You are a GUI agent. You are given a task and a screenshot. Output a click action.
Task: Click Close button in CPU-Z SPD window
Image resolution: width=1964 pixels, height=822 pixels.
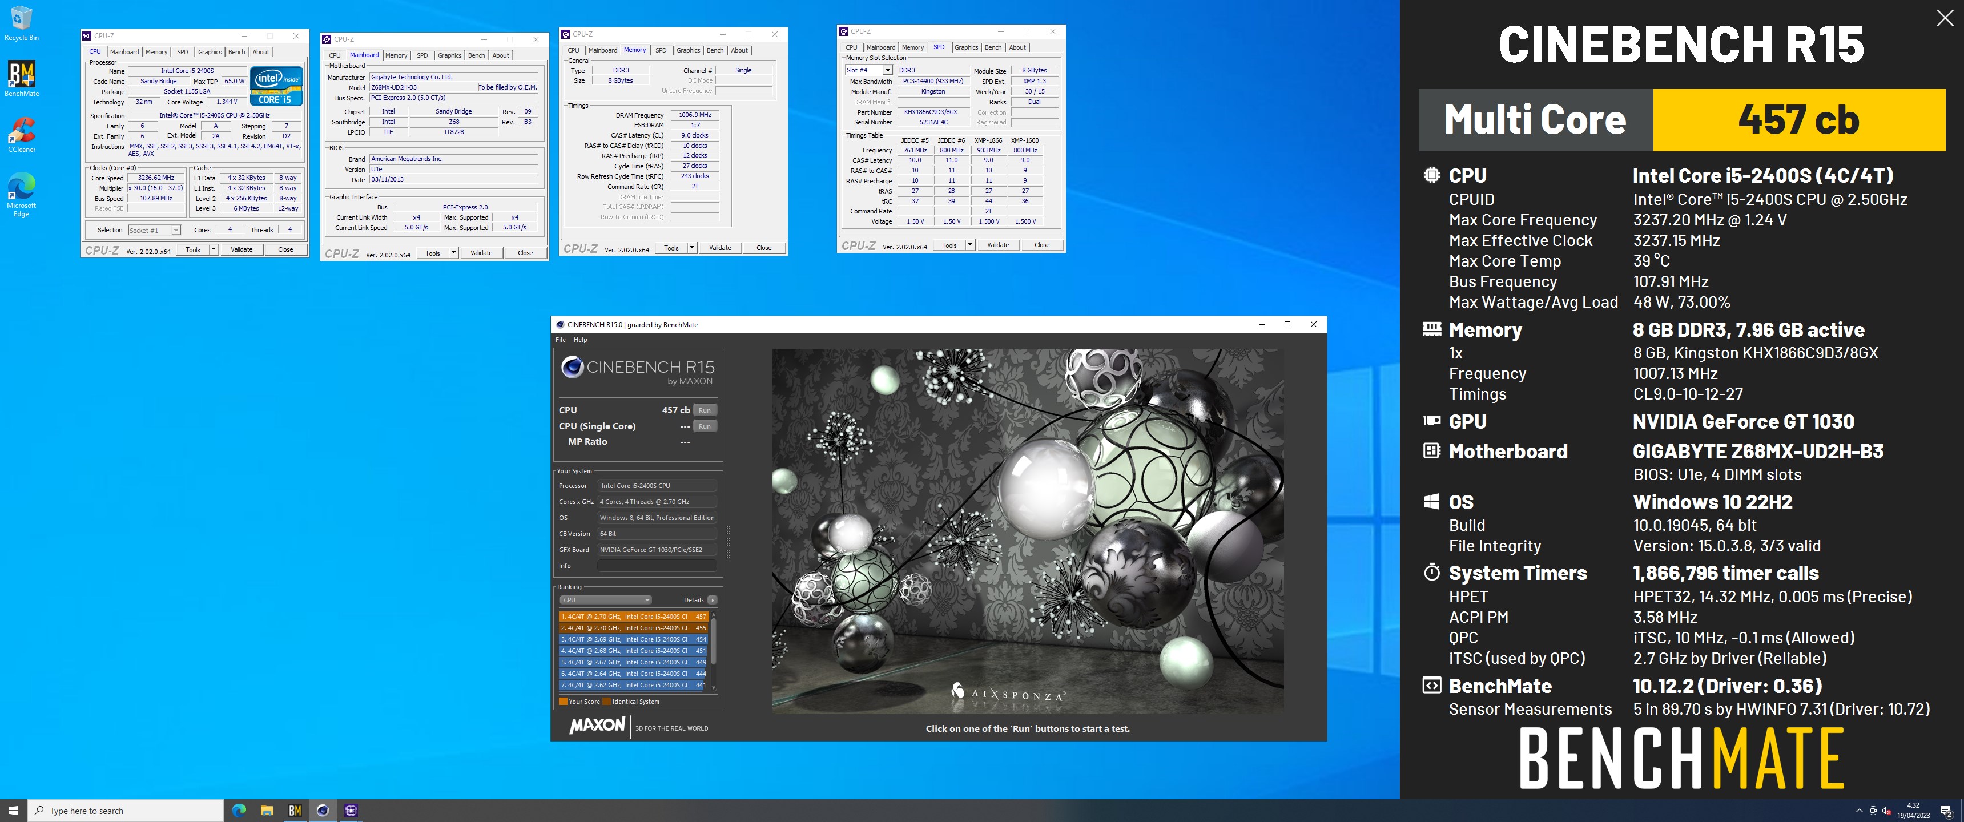click(x=1042, y=245)
